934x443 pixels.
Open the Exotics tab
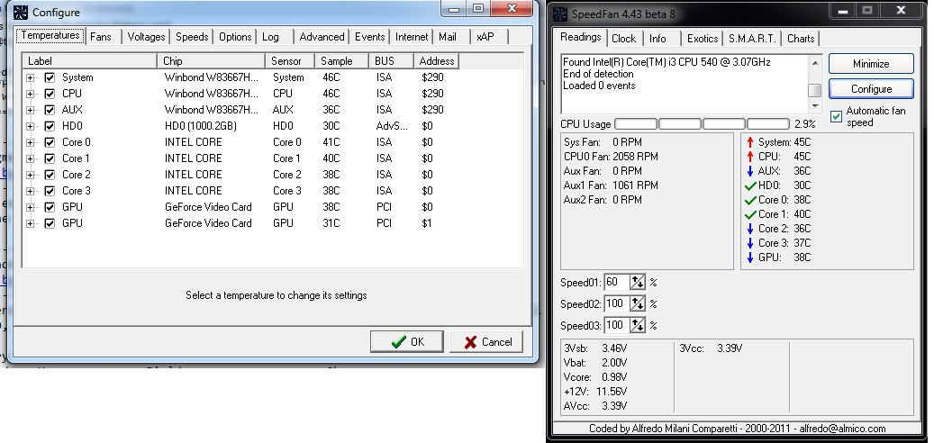click(x=703, y=39)
